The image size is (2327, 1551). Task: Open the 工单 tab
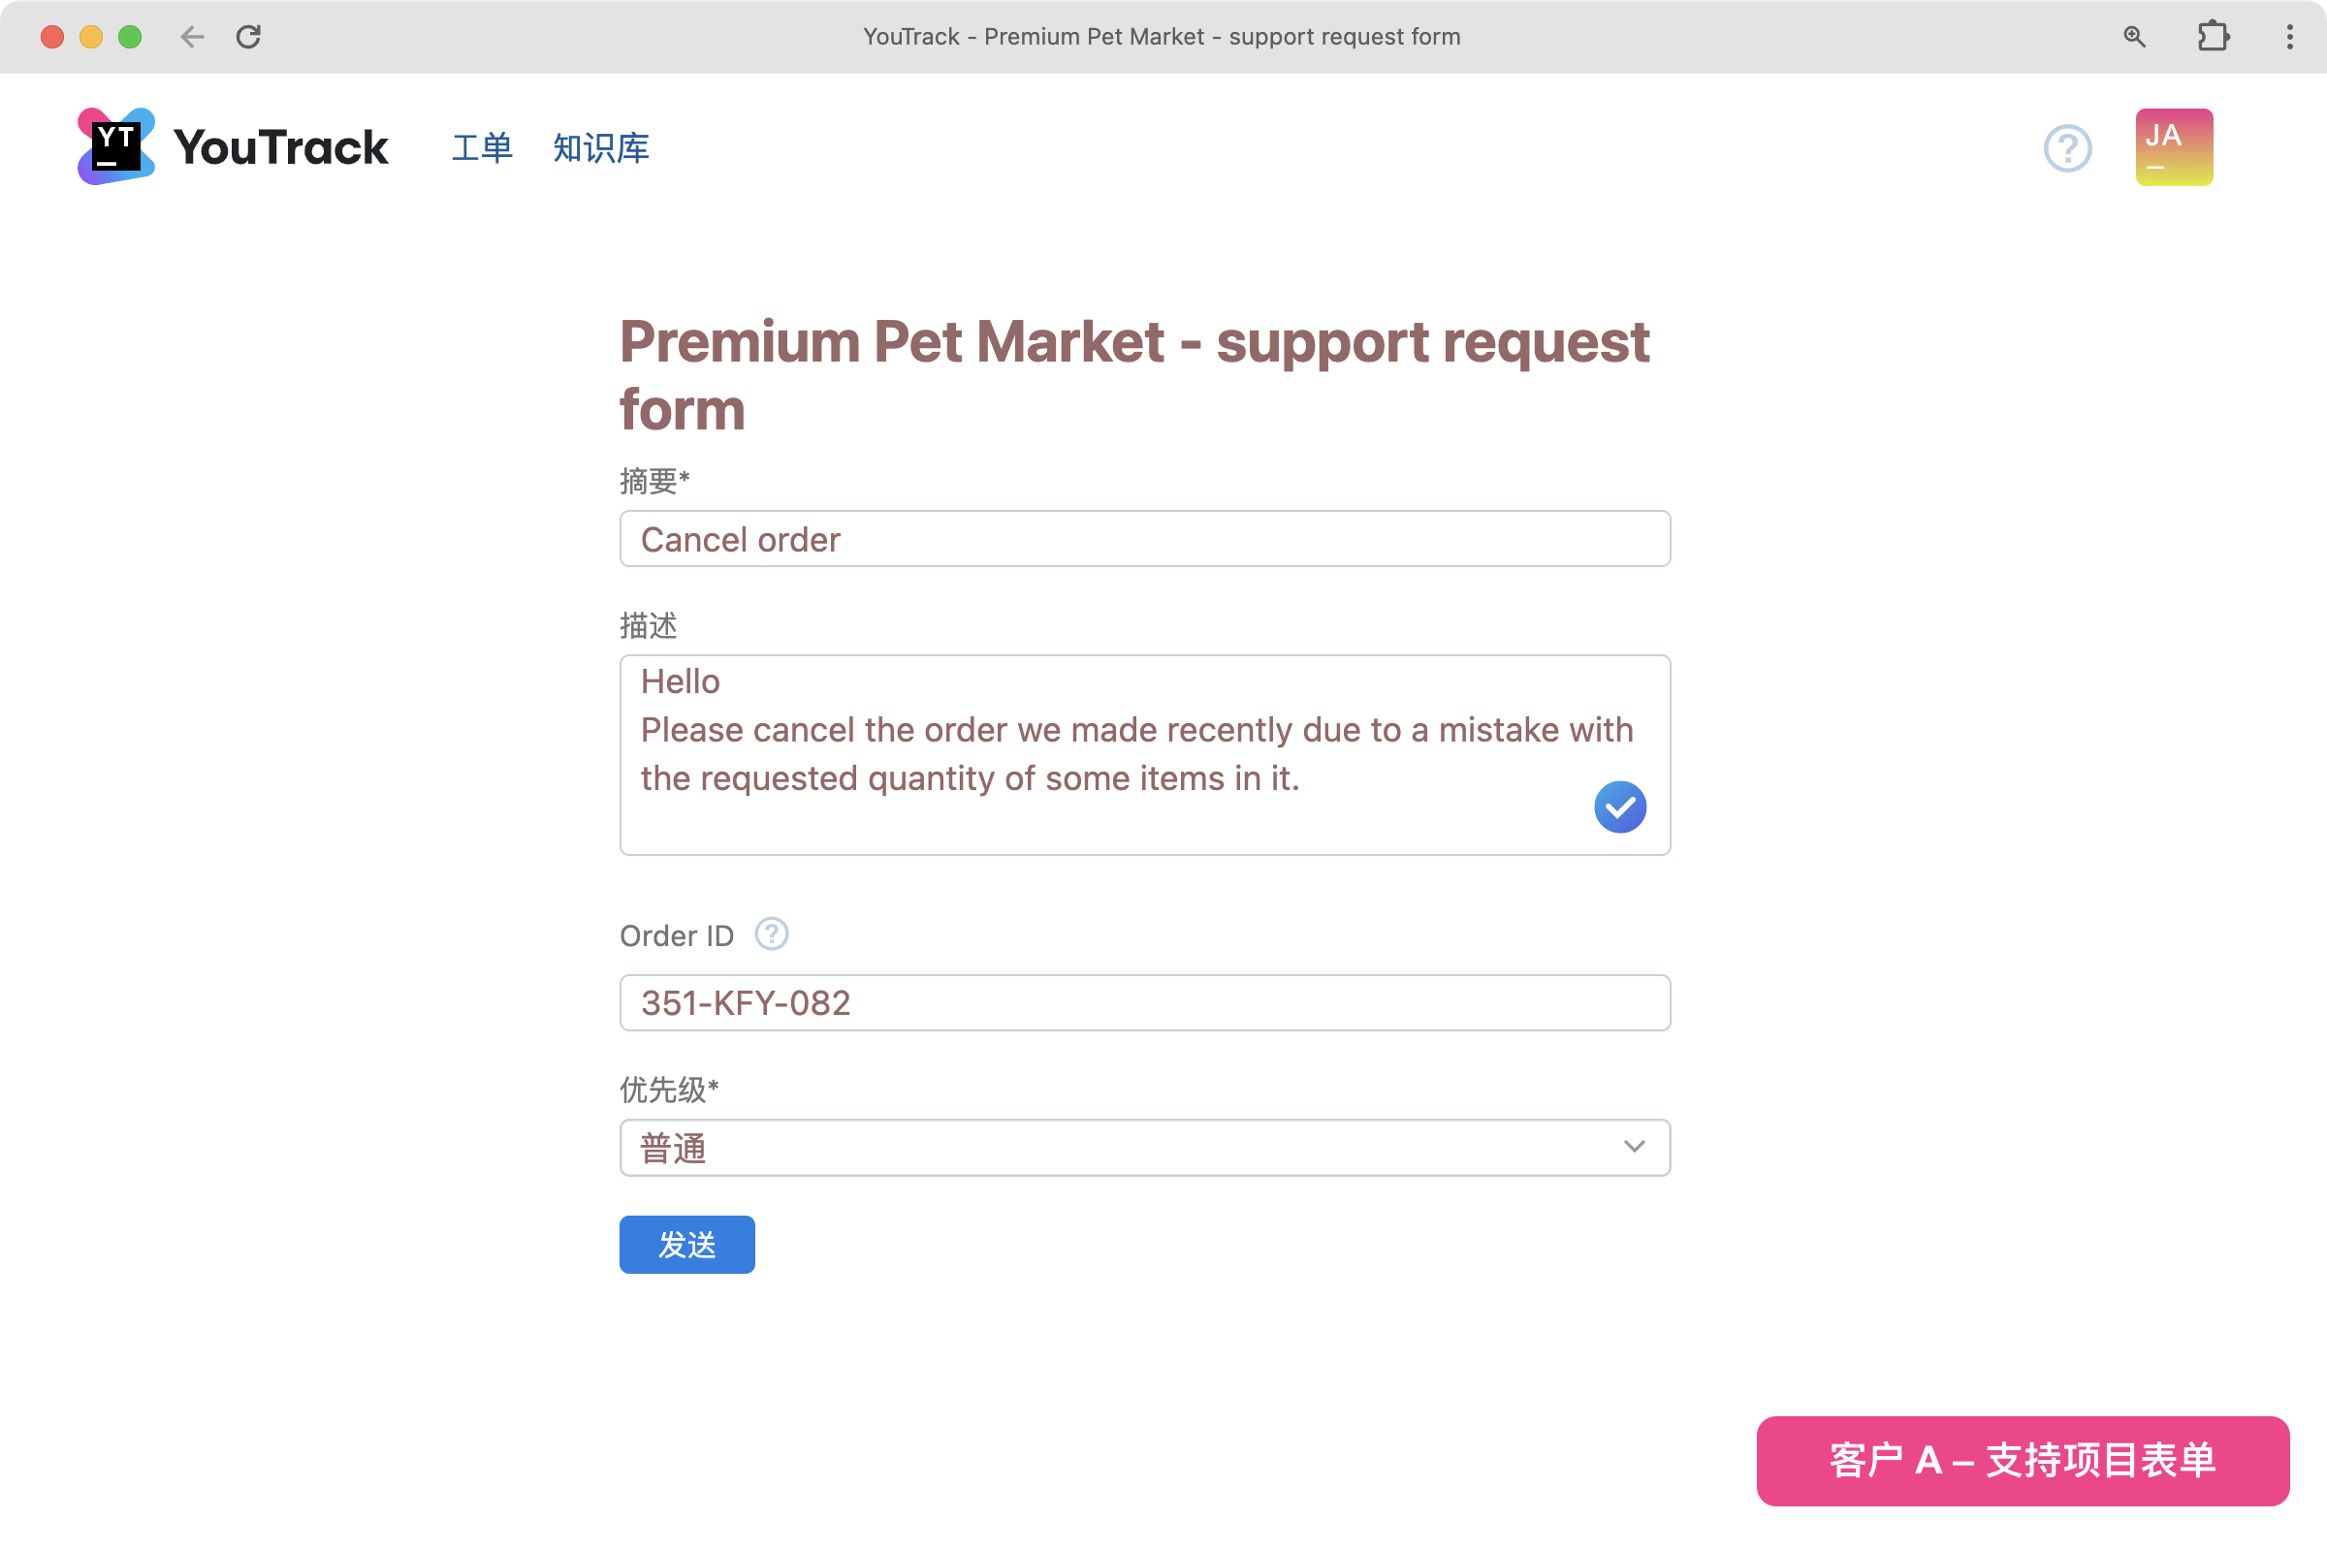click(x=482, y=148)
